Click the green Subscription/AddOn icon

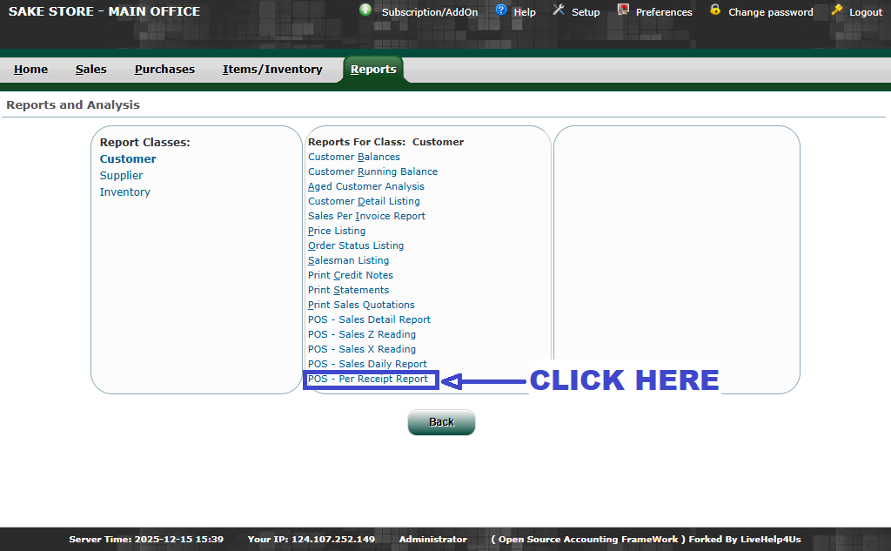tap(365, 10)
